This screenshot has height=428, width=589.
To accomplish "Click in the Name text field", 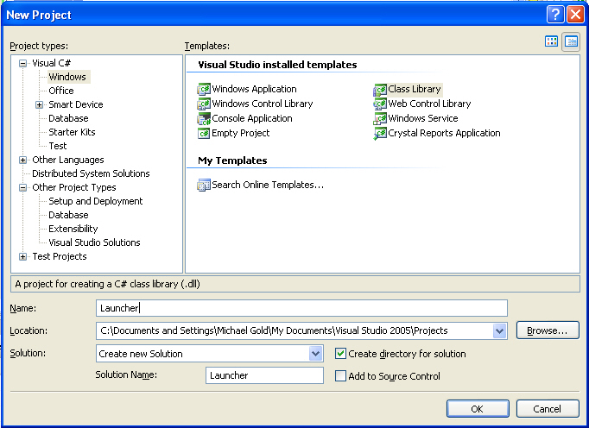I will coord(301,308).
